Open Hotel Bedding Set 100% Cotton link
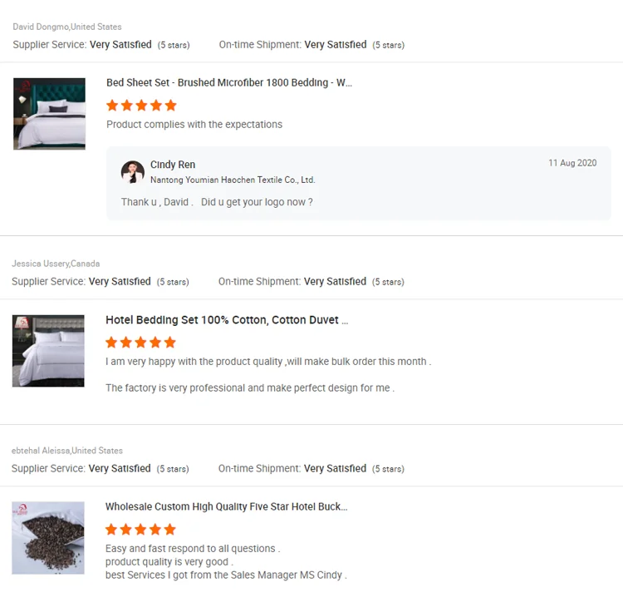Screen dimensions: 623x612 click(x=227, y=320)
